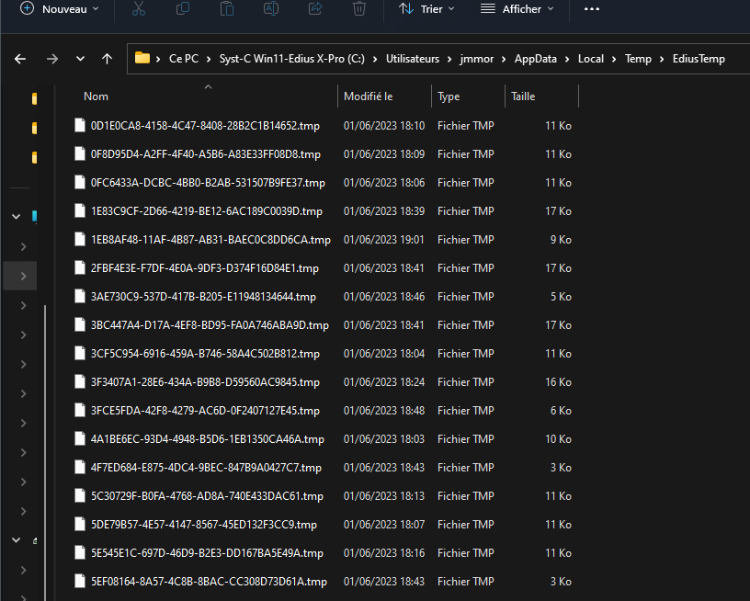Click the folder icon in address bar
This screenshot has height=601, width=750.
pos(142,58)
